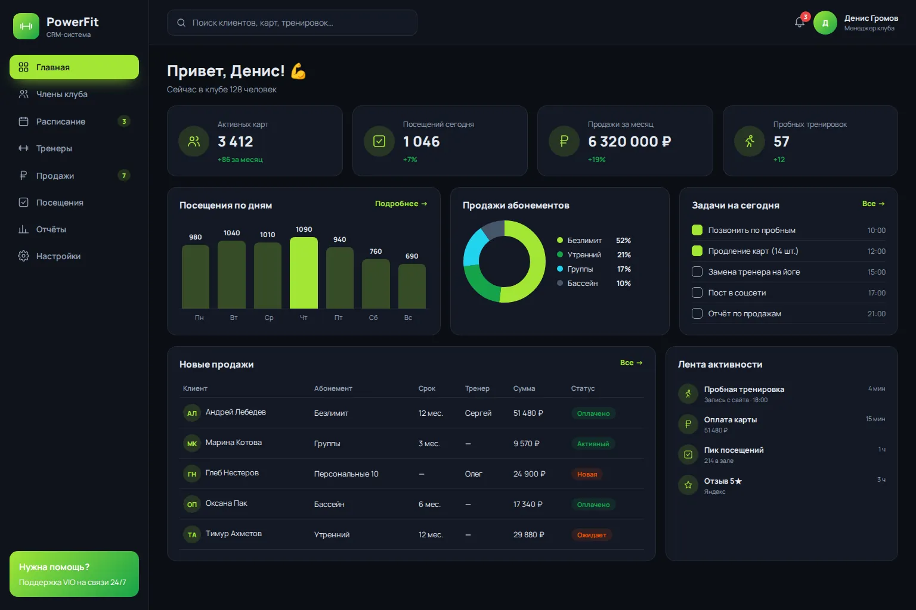Image resolution: width=916 pixels, height=610 pixels.
Task: Click the Оплата карты activity icon
Action: click(x=688, y=424)
